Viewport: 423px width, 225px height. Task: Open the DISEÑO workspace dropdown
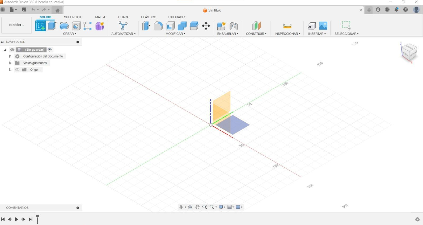tap(16, 25)
